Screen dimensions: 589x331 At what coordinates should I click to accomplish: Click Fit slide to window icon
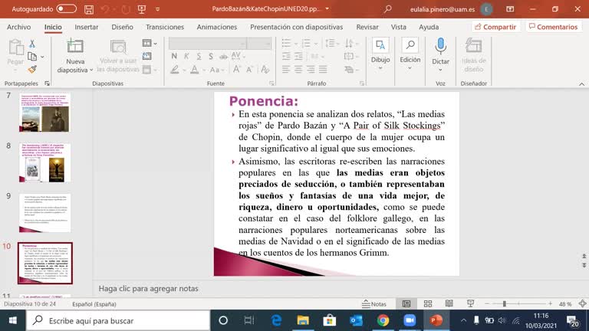point(582,304)
